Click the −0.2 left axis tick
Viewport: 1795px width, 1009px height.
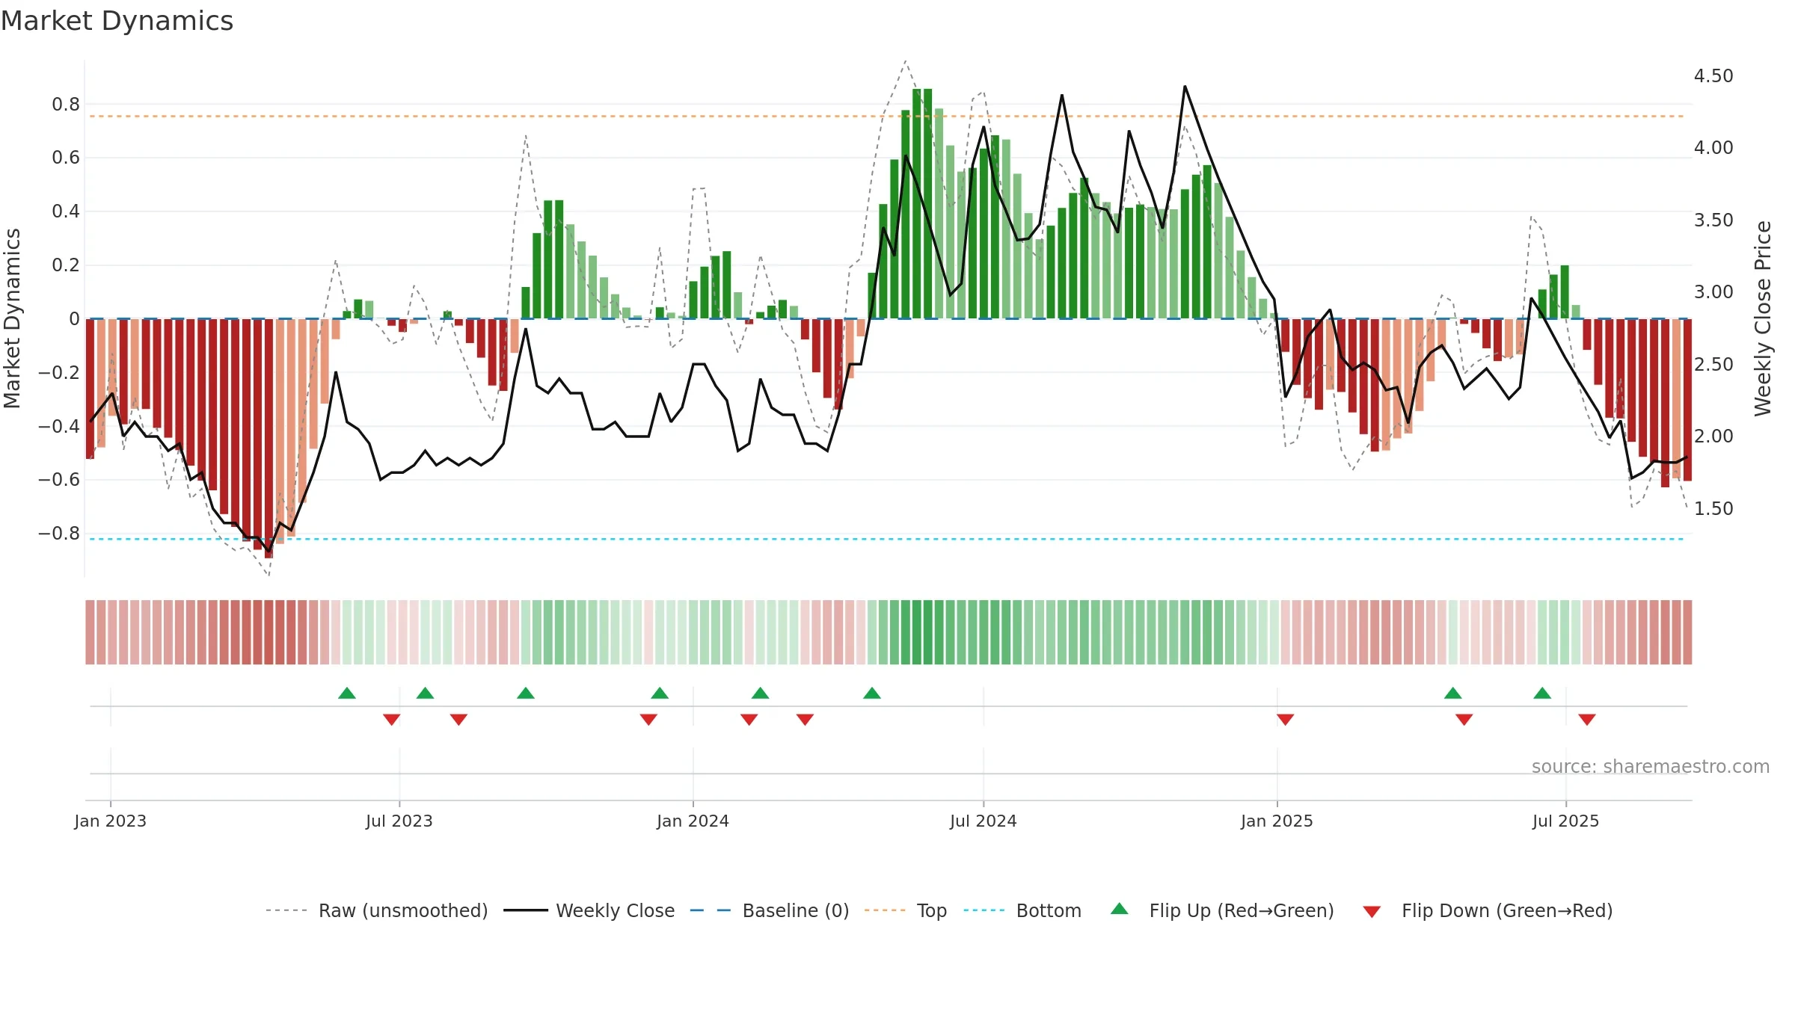coord(59,372)
